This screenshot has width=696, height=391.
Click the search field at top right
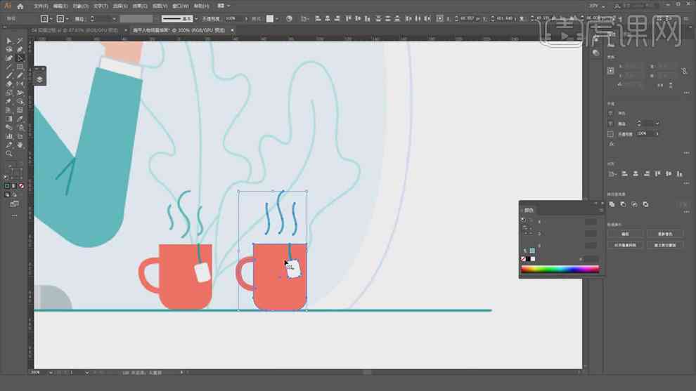click(x=639, y=6)
